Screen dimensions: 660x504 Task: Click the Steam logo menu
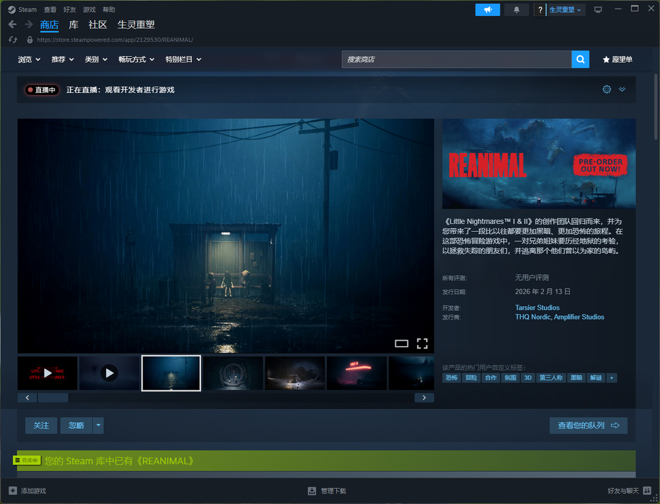pyautogui.click(x=23, y=9)
